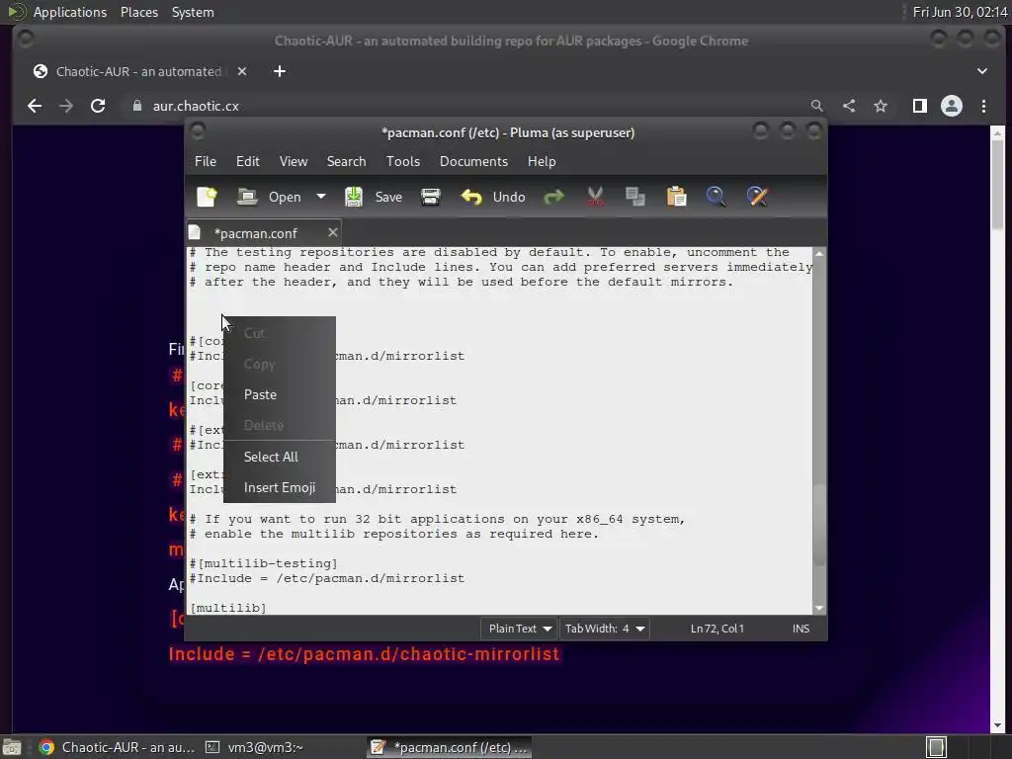Click the #[multilib-testing] line in editor
The image size is (1012, 759).
tap(263, 563)
